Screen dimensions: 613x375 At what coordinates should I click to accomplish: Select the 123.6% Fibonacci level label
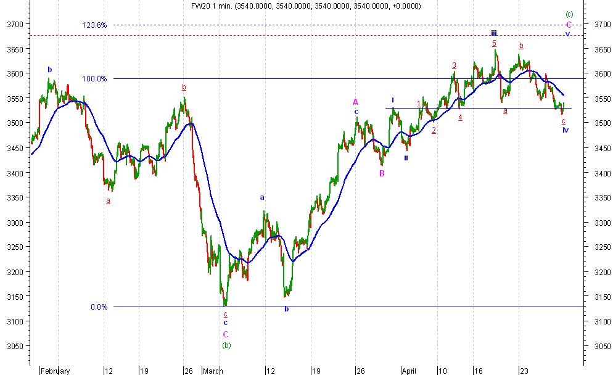pyautogui.click(x=94, y=25)
